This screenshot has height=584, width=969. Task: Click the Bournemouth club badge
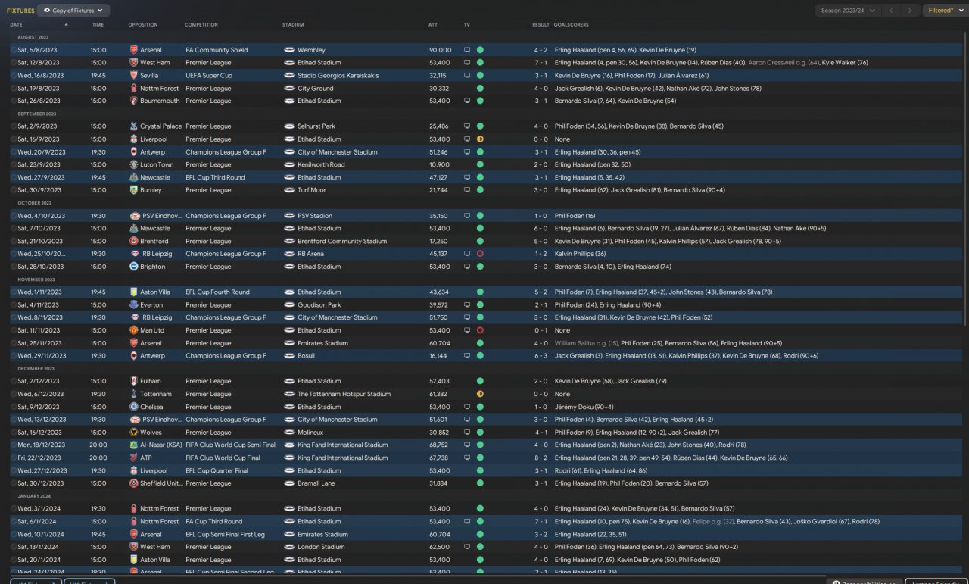[x=134, y=101]
